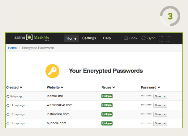Image resolution: width=188 pixels, height=136 pixels.
Task: Click the 'Last sync: just now' status text
Action: [165, 39]
